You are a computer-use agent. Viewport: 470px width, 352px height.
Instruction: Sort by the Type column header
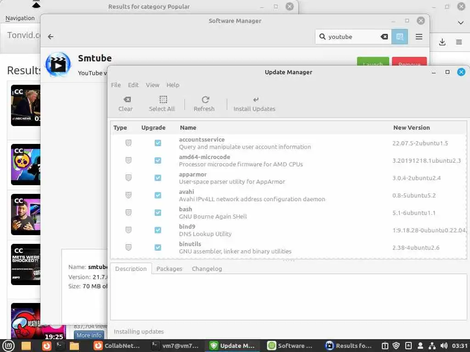(120, 127)
